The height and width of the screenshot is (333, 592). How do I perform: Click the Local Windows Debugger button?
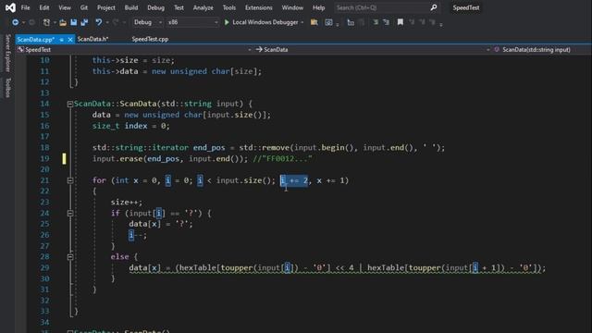pyautogui.click(x=262, y=22)
